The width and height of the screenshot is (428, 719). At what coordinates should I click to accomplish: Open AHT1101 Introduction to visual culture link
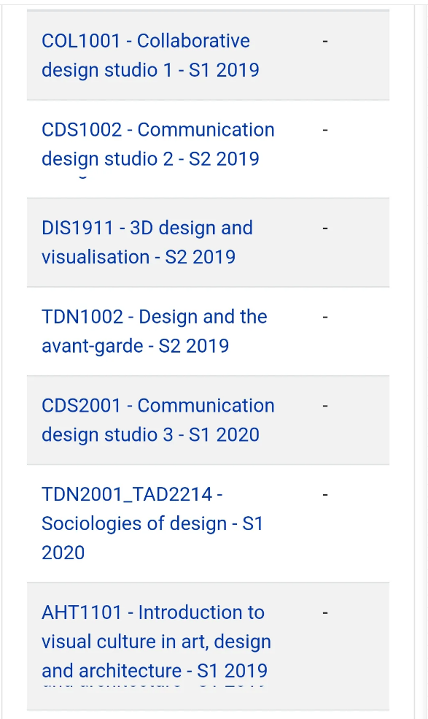pyautogui.click(x=156, y=642)
